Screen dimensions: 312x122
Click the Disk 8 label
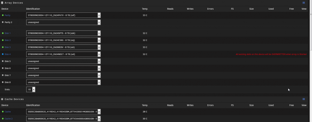tap(7, 82)
